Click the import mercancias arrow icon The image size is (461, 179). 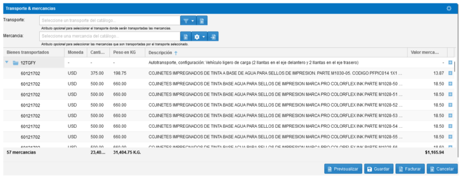[213, 37]
